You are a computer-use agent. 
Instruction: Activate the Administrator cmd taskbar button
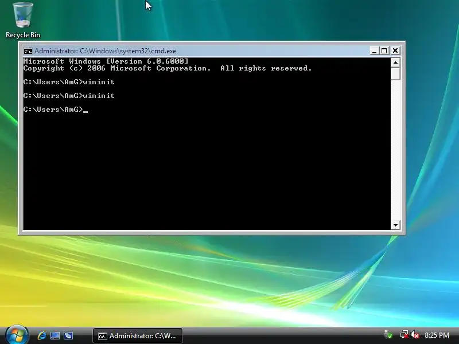138,336
